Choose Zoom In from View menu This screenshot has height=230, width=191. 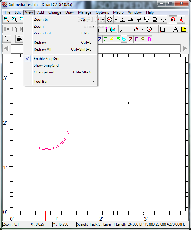(x=60, y=20)
